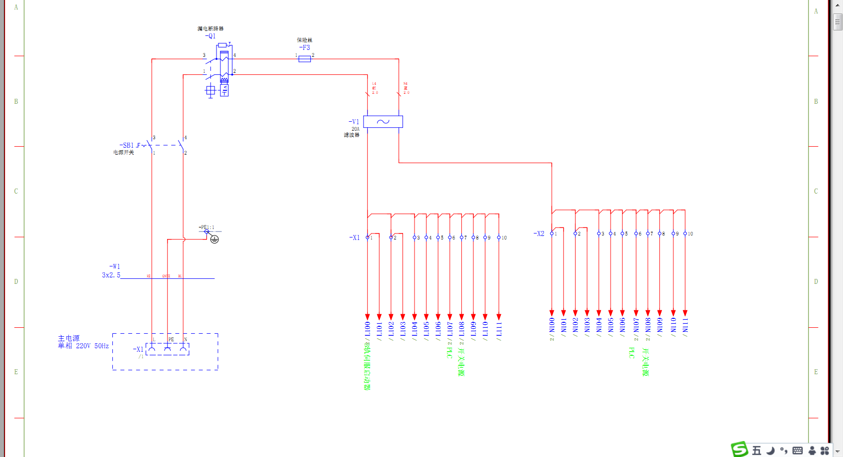Viewport: 843px width, 457px height.
Task: Select the -F3 fuse symbol
Action: (304, 59)
